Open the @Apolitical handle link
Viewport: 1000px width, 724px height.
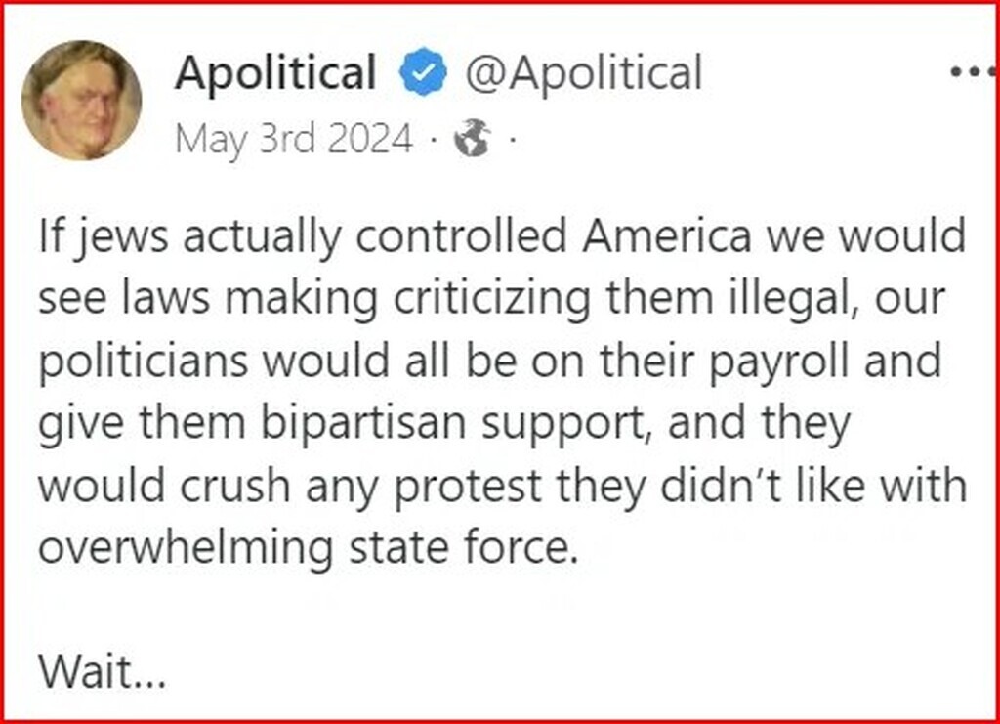coord(583,74)
